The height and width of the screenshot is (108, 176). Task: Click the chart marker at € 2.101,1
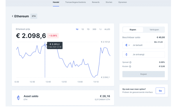(x=45, y=45)
